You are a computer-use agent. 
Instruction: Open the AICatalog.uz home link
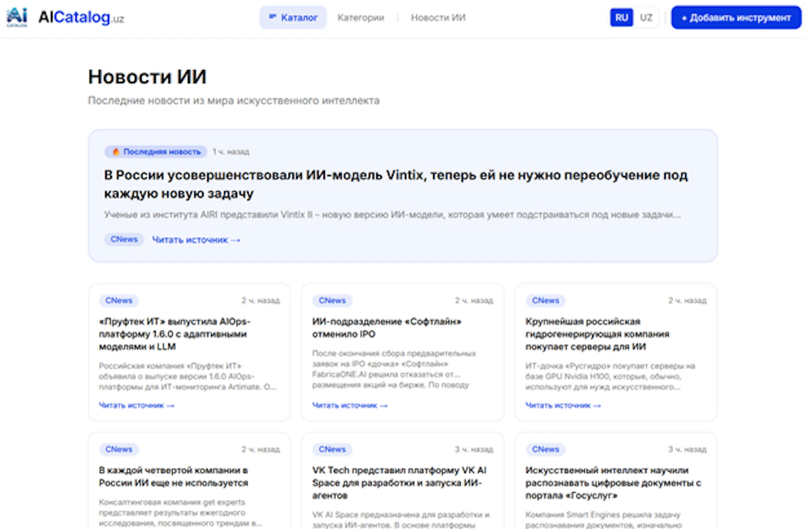click(81, 18)
